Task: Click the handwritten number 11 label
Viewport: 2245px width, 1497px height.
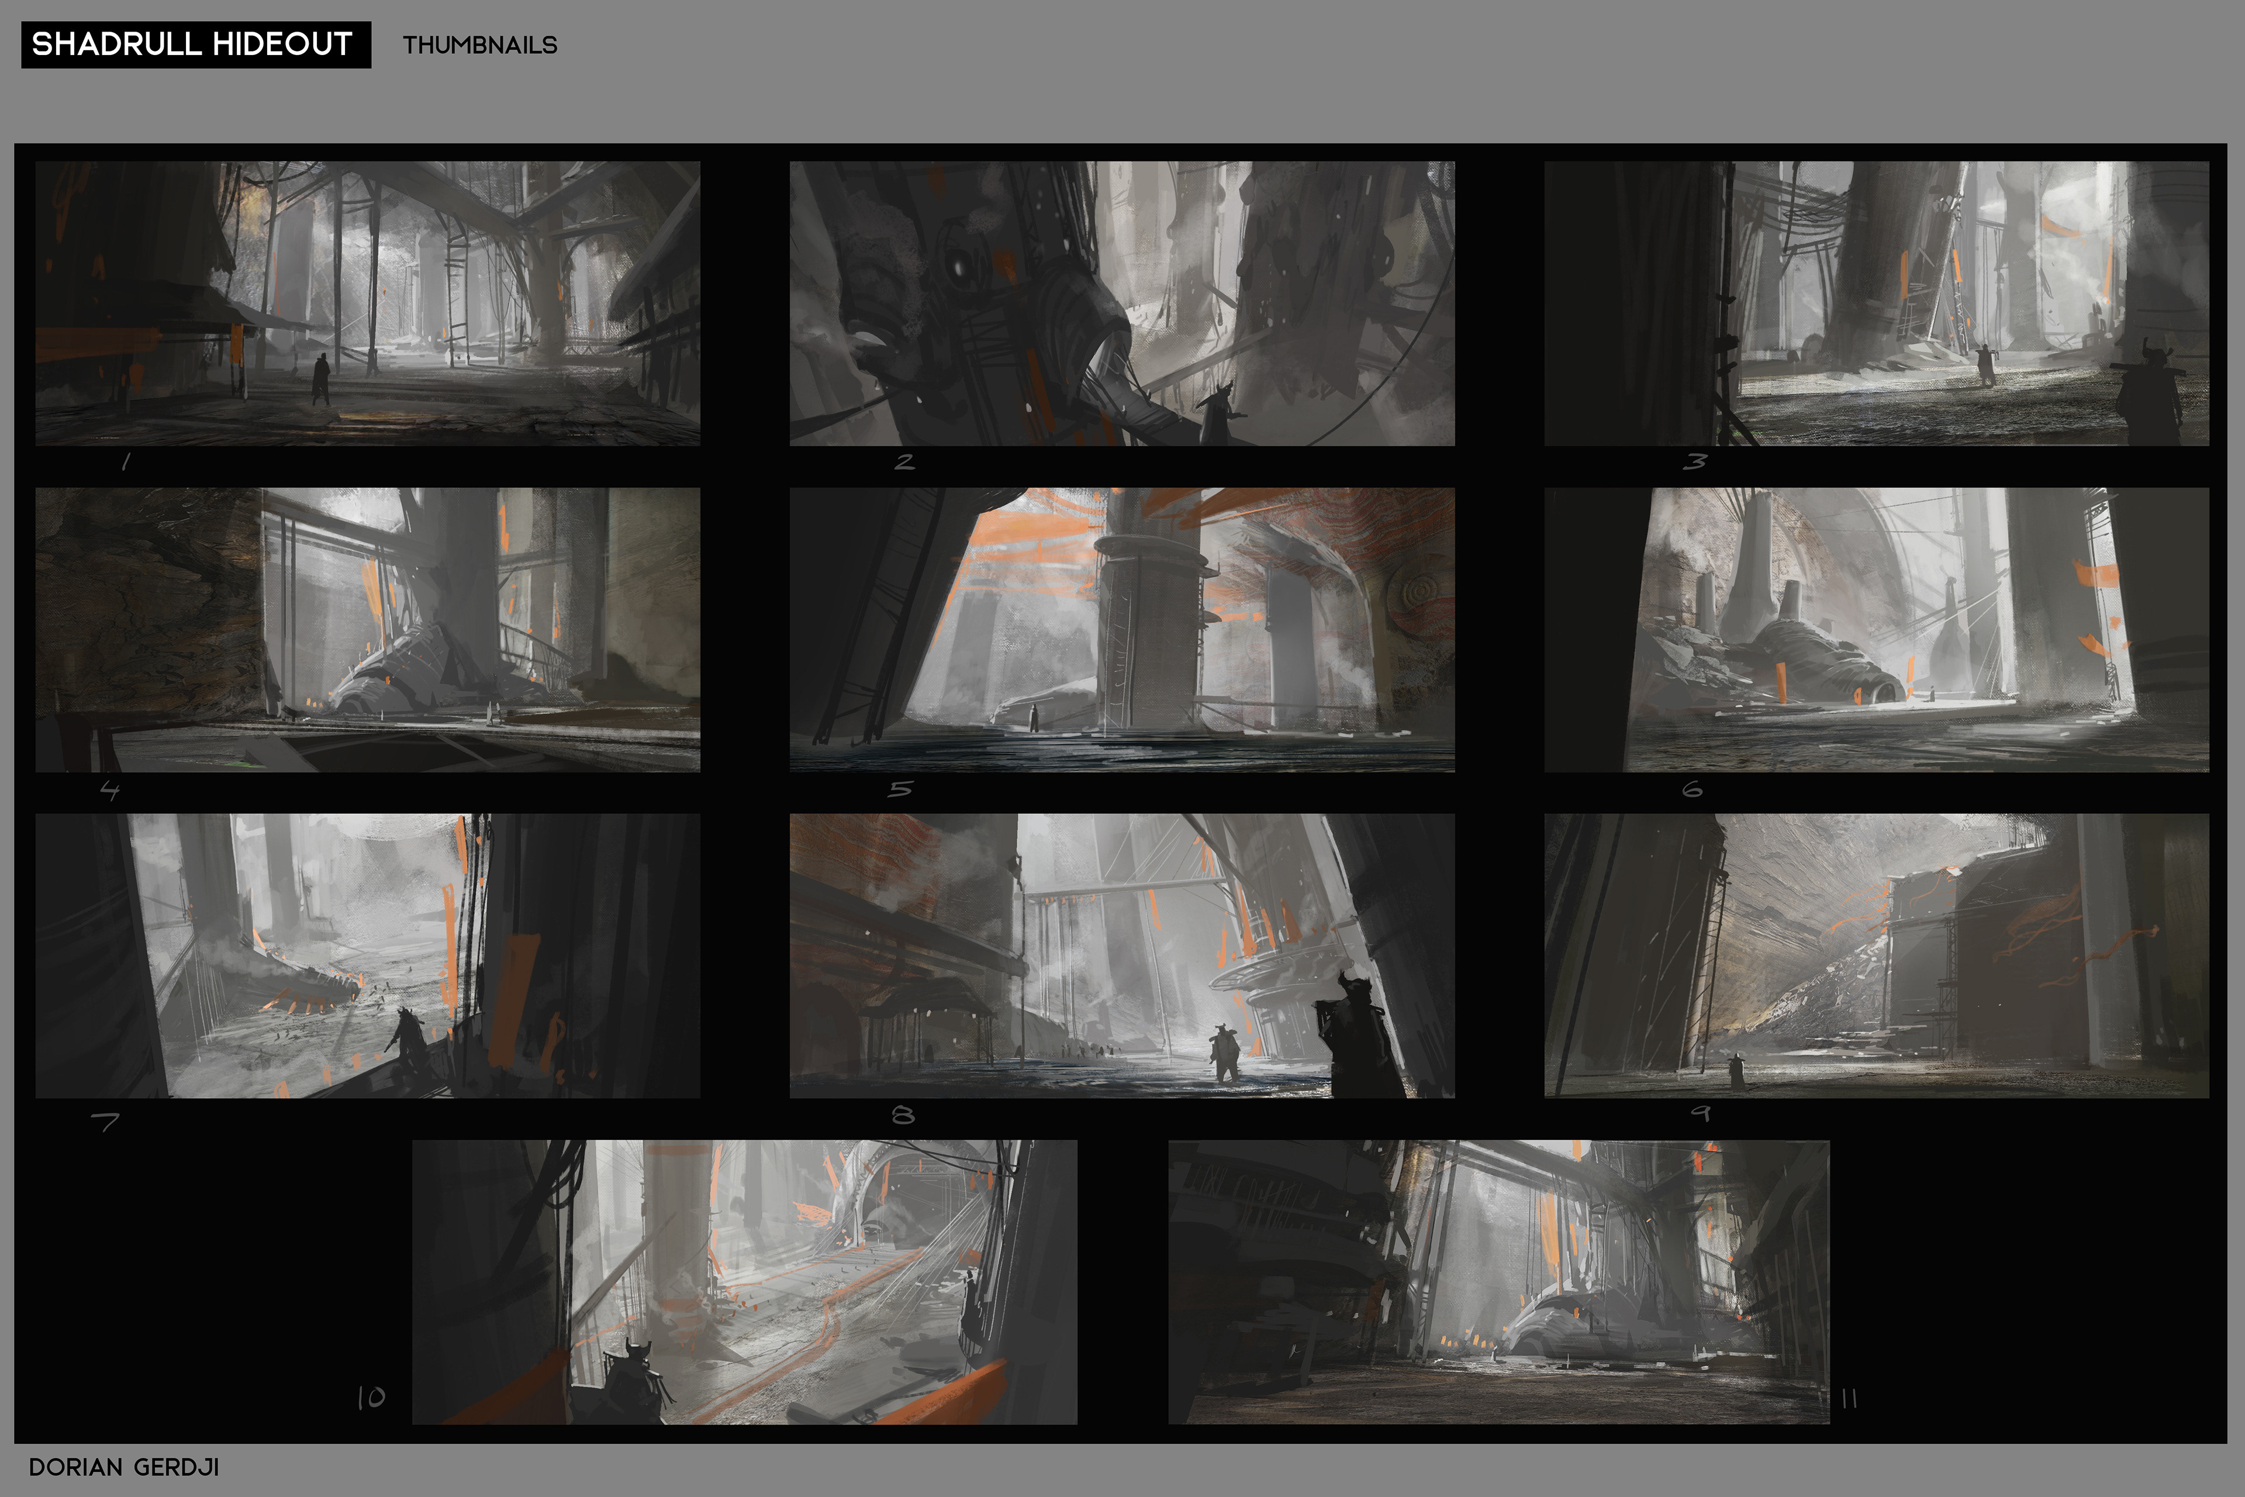Action: 1849,1399
